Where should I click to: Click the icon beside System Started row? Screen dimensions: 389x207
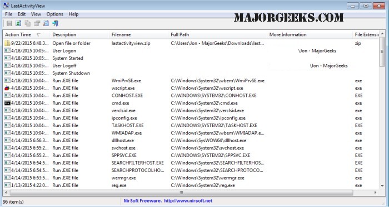7,58
